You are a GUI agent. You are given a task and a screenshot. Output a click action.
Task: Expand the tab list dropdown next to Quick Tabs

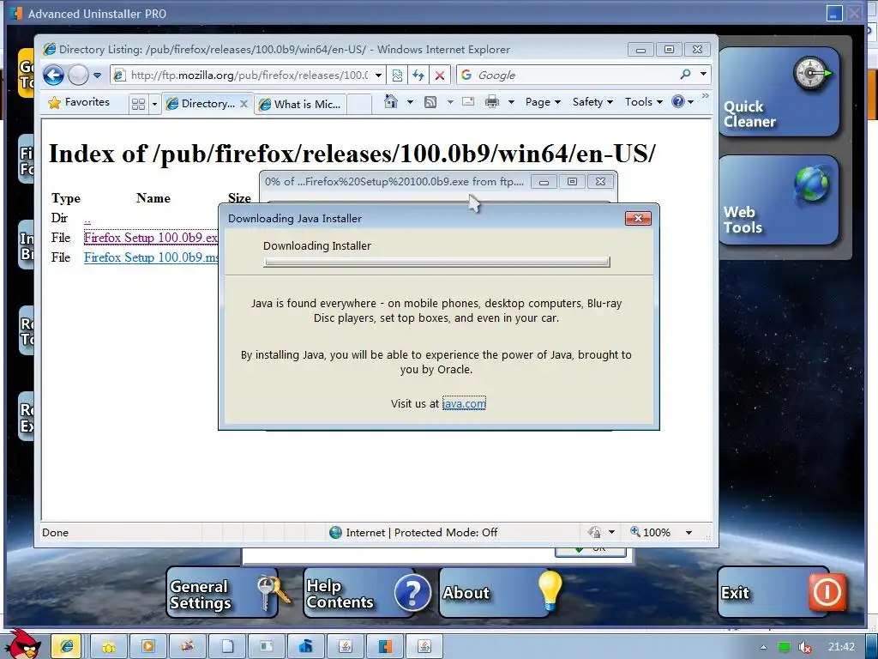point(154,104)
